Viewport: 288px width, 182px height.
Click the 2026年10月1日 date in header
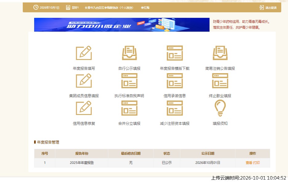point(50,8)
